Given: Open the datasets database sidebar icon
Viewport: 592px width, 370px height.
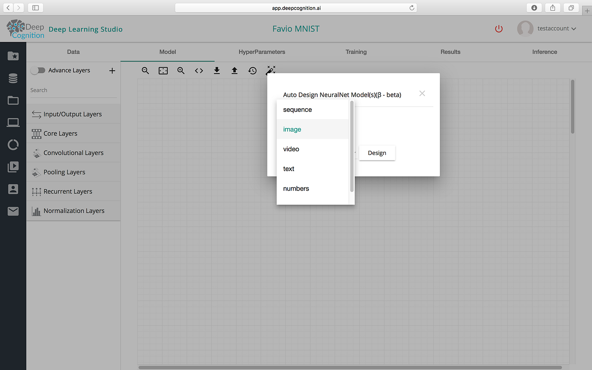Looking at the screenshot, I should (x=13, y=79).
